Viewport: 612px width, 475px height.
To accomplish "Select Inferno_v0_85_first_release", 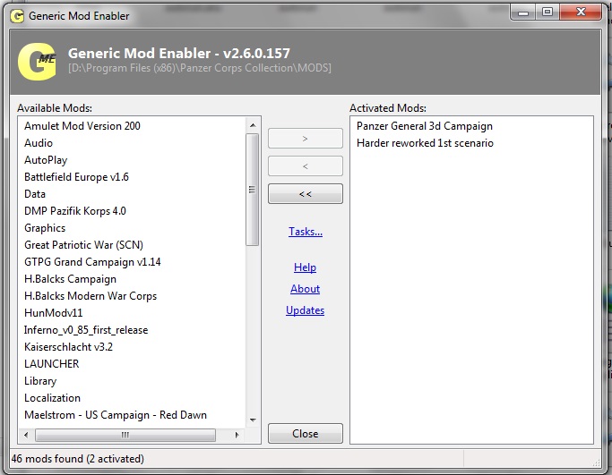I will pos(86,330).
